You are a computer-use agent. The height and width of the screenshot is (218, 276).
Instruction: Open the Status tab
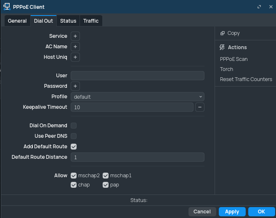(x=68, y=21)
